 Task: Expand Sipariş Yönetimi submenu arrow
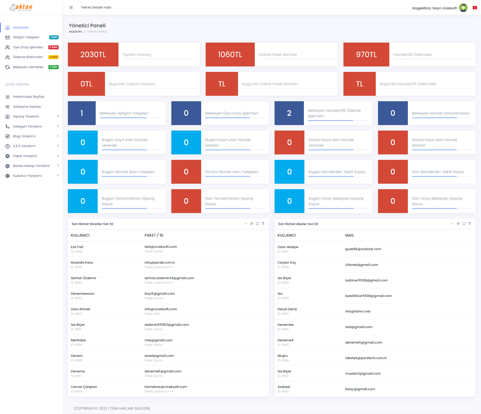58,116
